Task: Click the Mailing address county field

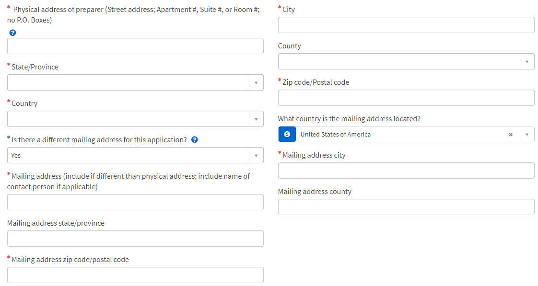Action: tap(406, 207)
